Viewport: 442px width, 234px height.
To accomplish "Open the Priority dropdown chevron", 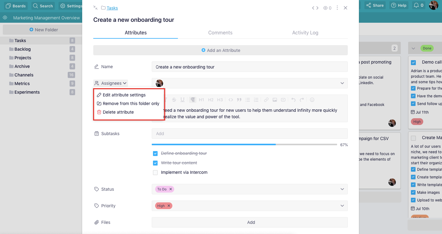I will 342,206.
